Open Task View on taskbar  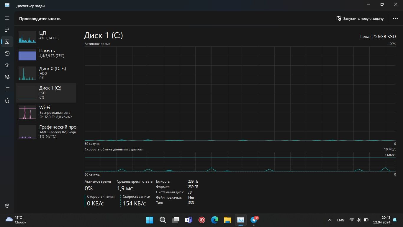(176, 220)
